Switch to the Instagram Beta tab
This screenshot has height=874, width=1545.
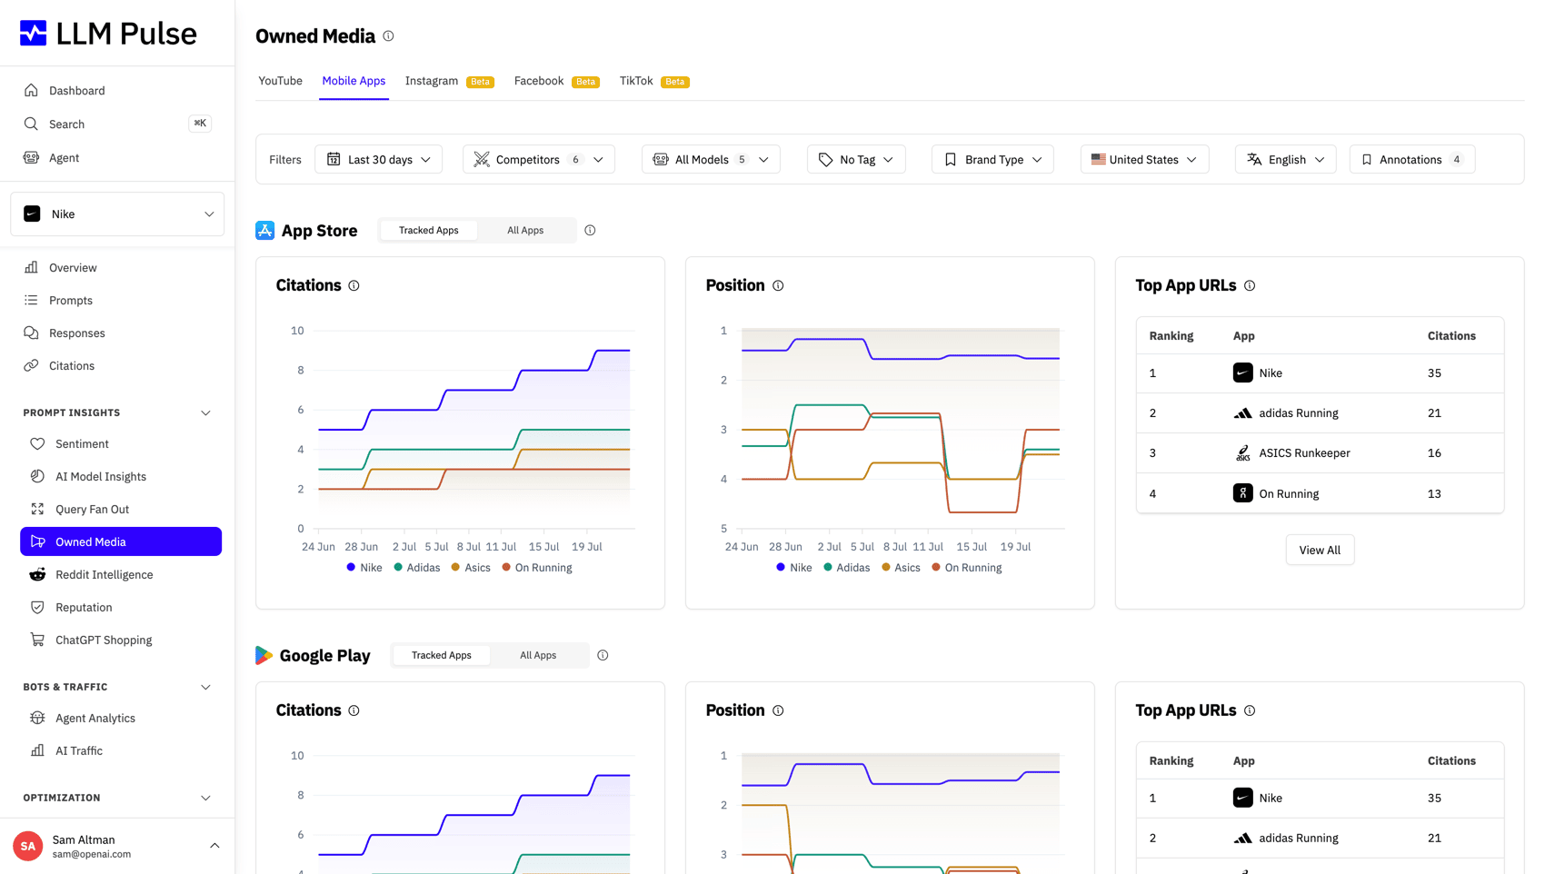(x=449, y=81)
